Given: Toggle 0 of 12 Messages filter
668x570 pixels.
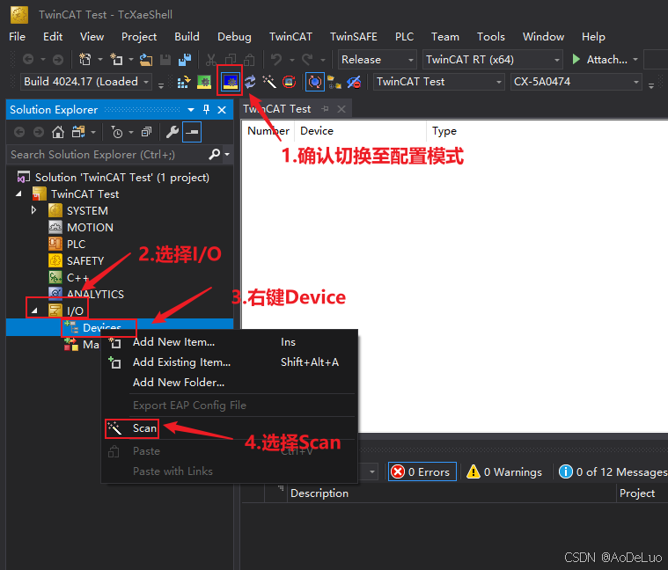Looking at the screenshot, I should pos(613,471).
